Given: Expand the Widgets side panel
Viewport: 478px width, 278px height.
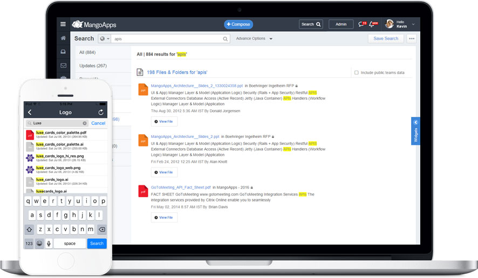Looking at the screenshot, I should [415, 131].
